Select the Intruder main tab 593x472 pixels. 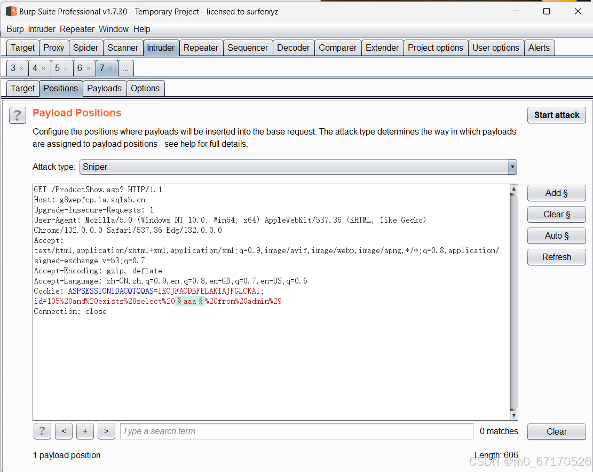click(161, 48)
